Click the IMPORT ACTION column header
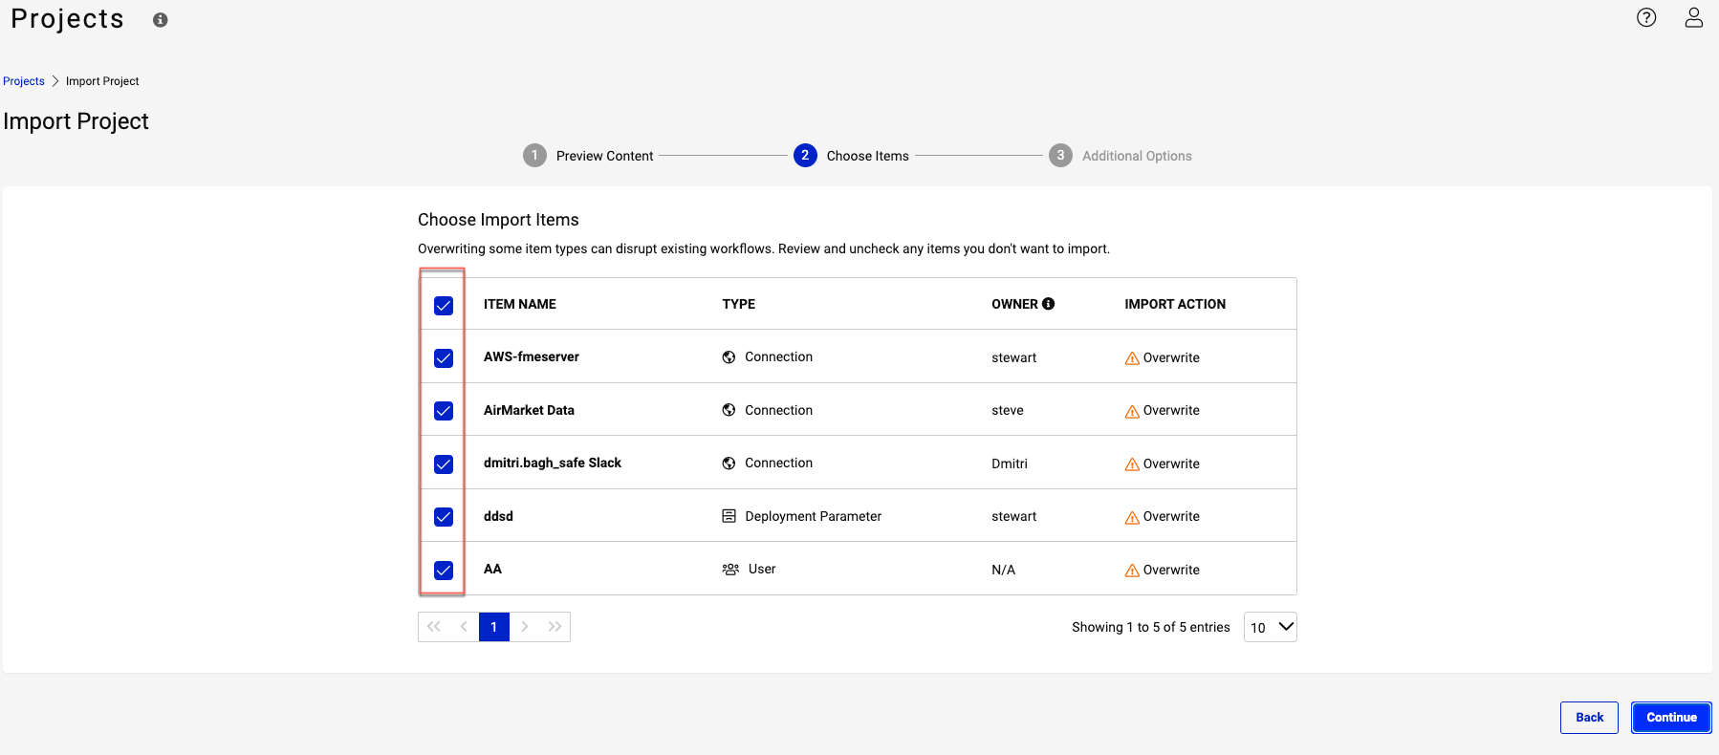This screenshot has width=1719, height=755. coord(1175,304)
